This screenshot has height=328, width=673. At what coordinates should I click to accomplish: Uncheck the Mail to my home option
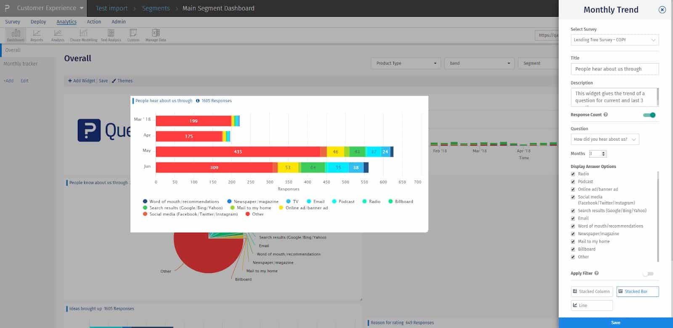[573, 241]
